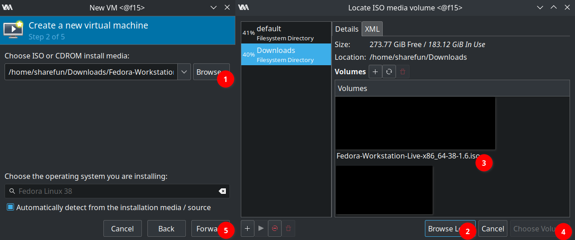
Task: Add a new storage pool
Action: tap(247, 229)
